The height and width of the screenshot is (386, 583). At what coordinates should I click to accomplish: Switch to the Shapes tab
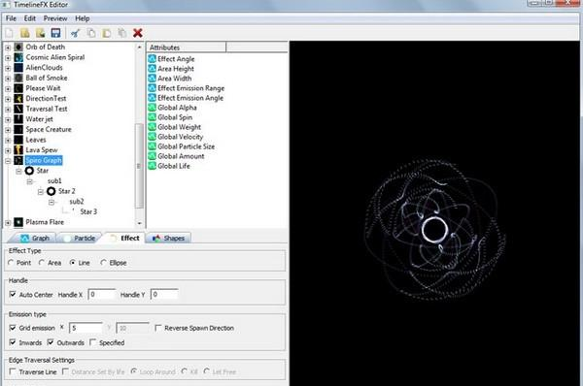click(168, 239)
